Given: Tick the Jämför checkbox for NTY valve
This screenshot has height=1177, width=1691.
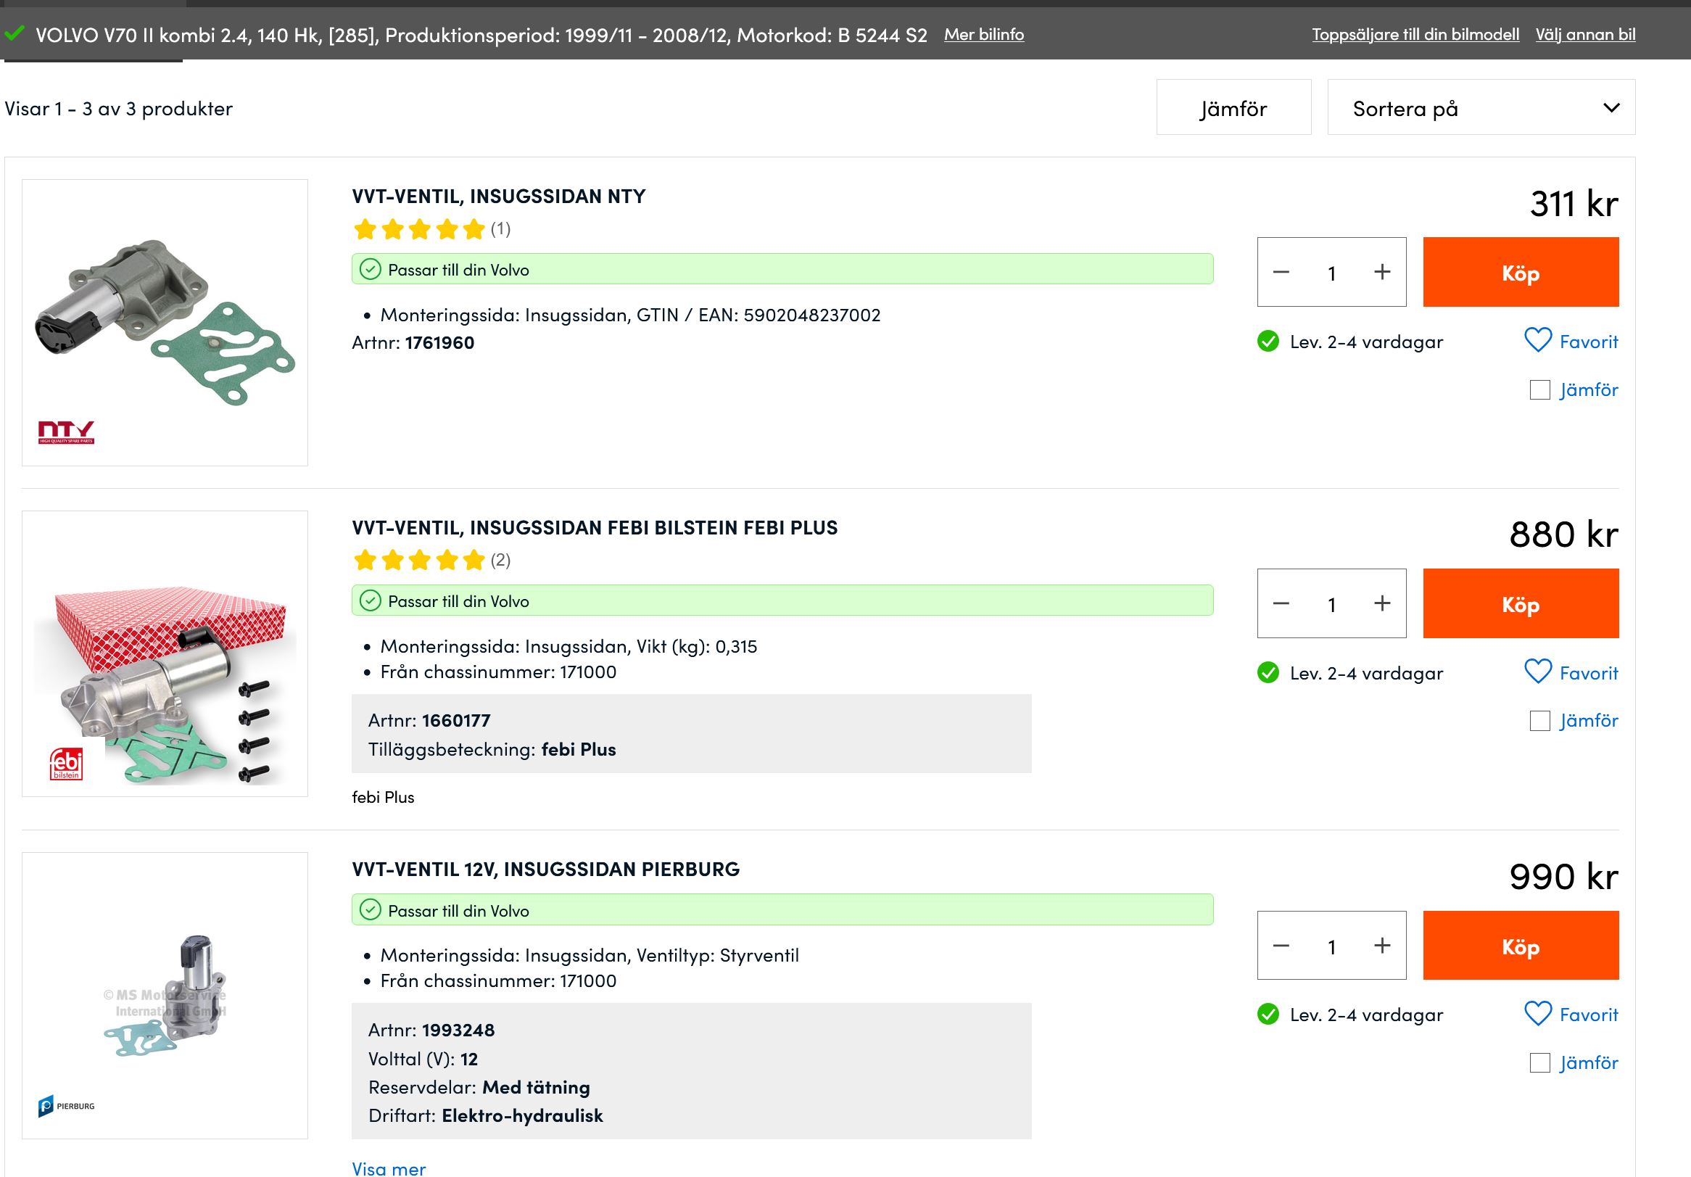Looking at the screenshot, I should [1539, 389].
